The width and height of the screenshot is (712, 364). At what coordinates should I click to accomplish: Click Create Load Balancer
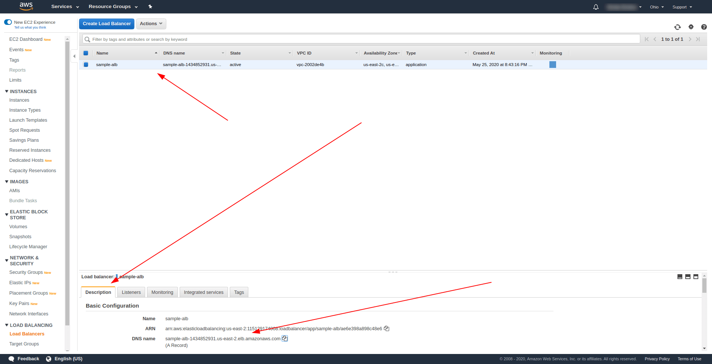tap(107, 23)
